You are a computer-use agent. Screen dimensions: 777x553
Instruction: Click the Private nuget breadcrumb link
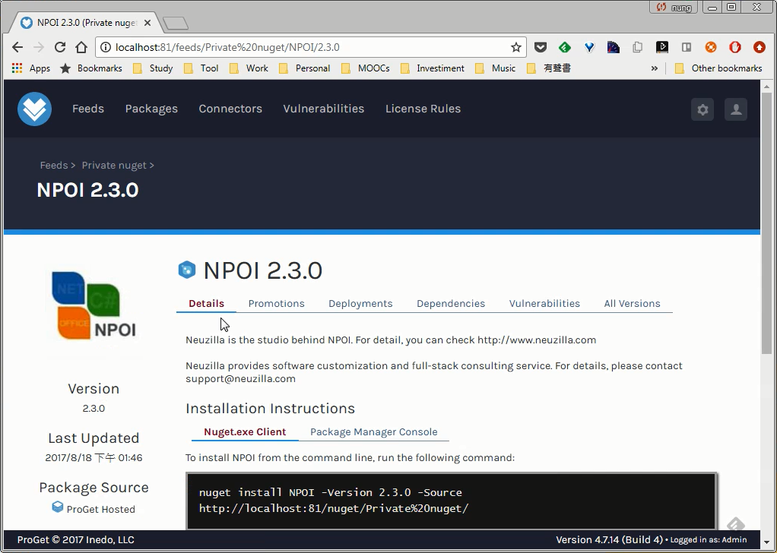coord(114,166)
